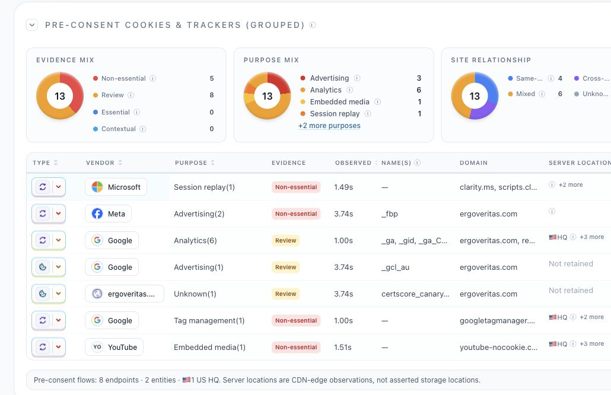Image resolution: width=611 pixels, height=395 pixels.
Task: Sort table by Type column
Action: tap(56, 163)
